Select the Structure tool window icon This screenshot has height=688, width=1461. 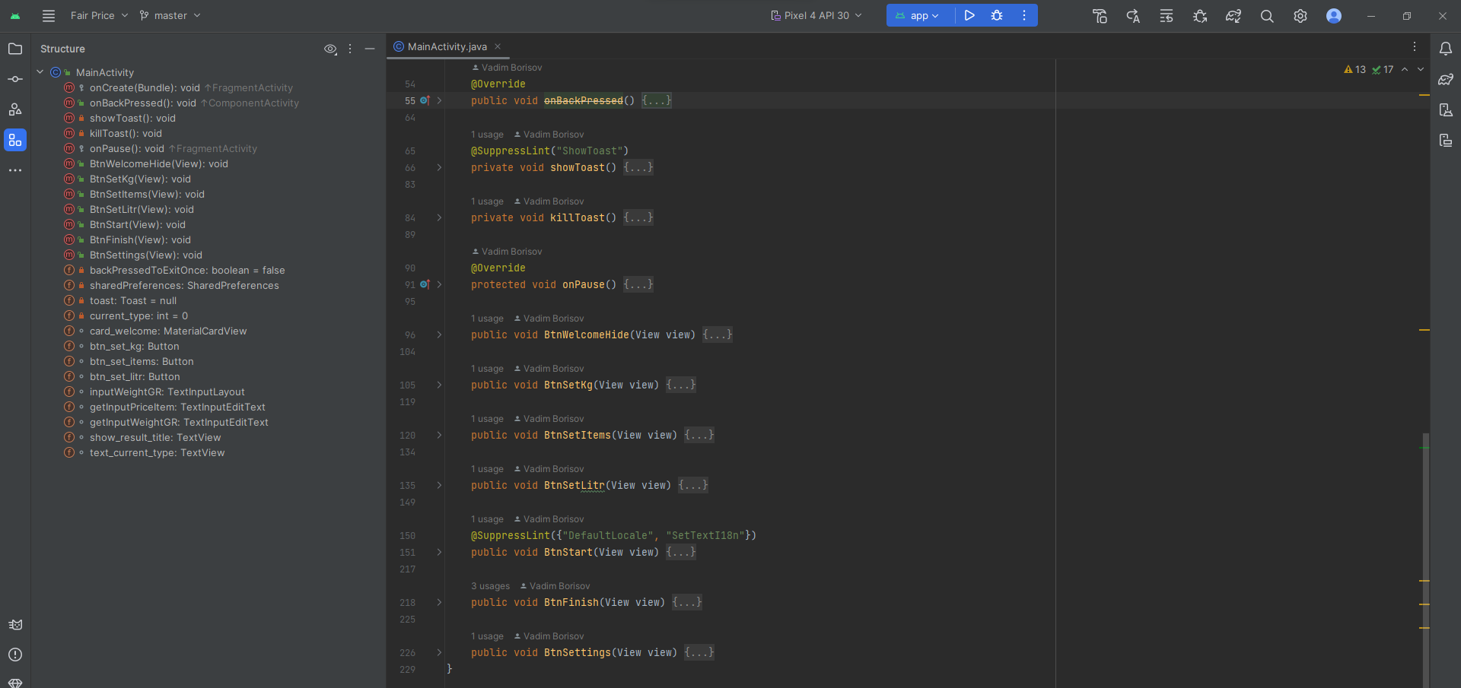coord(15,140)
